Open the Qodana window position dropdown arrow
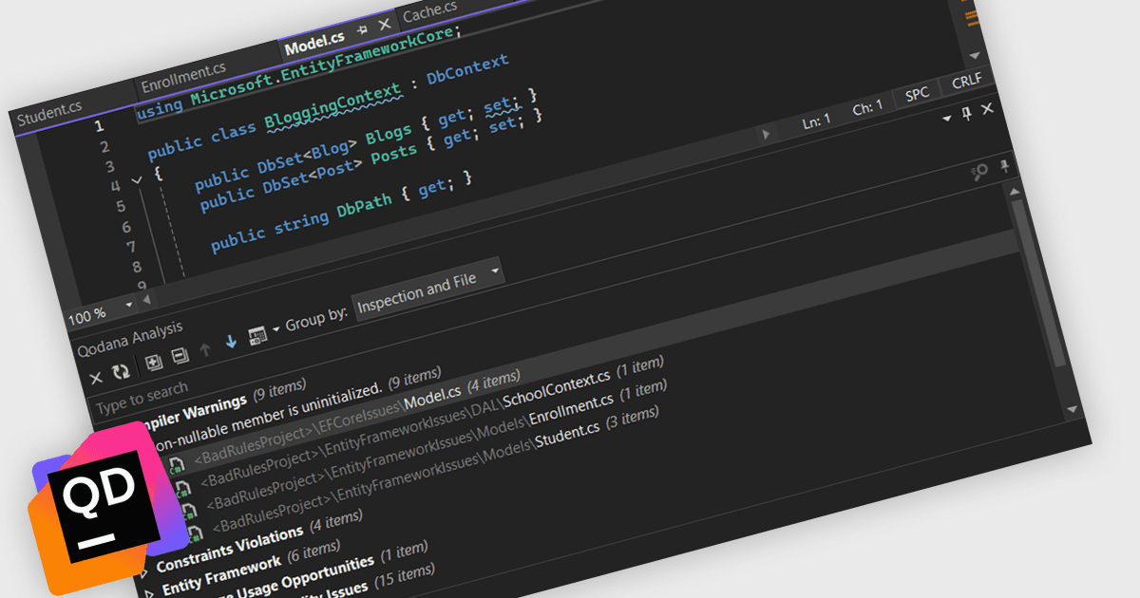 coord(946,119)
